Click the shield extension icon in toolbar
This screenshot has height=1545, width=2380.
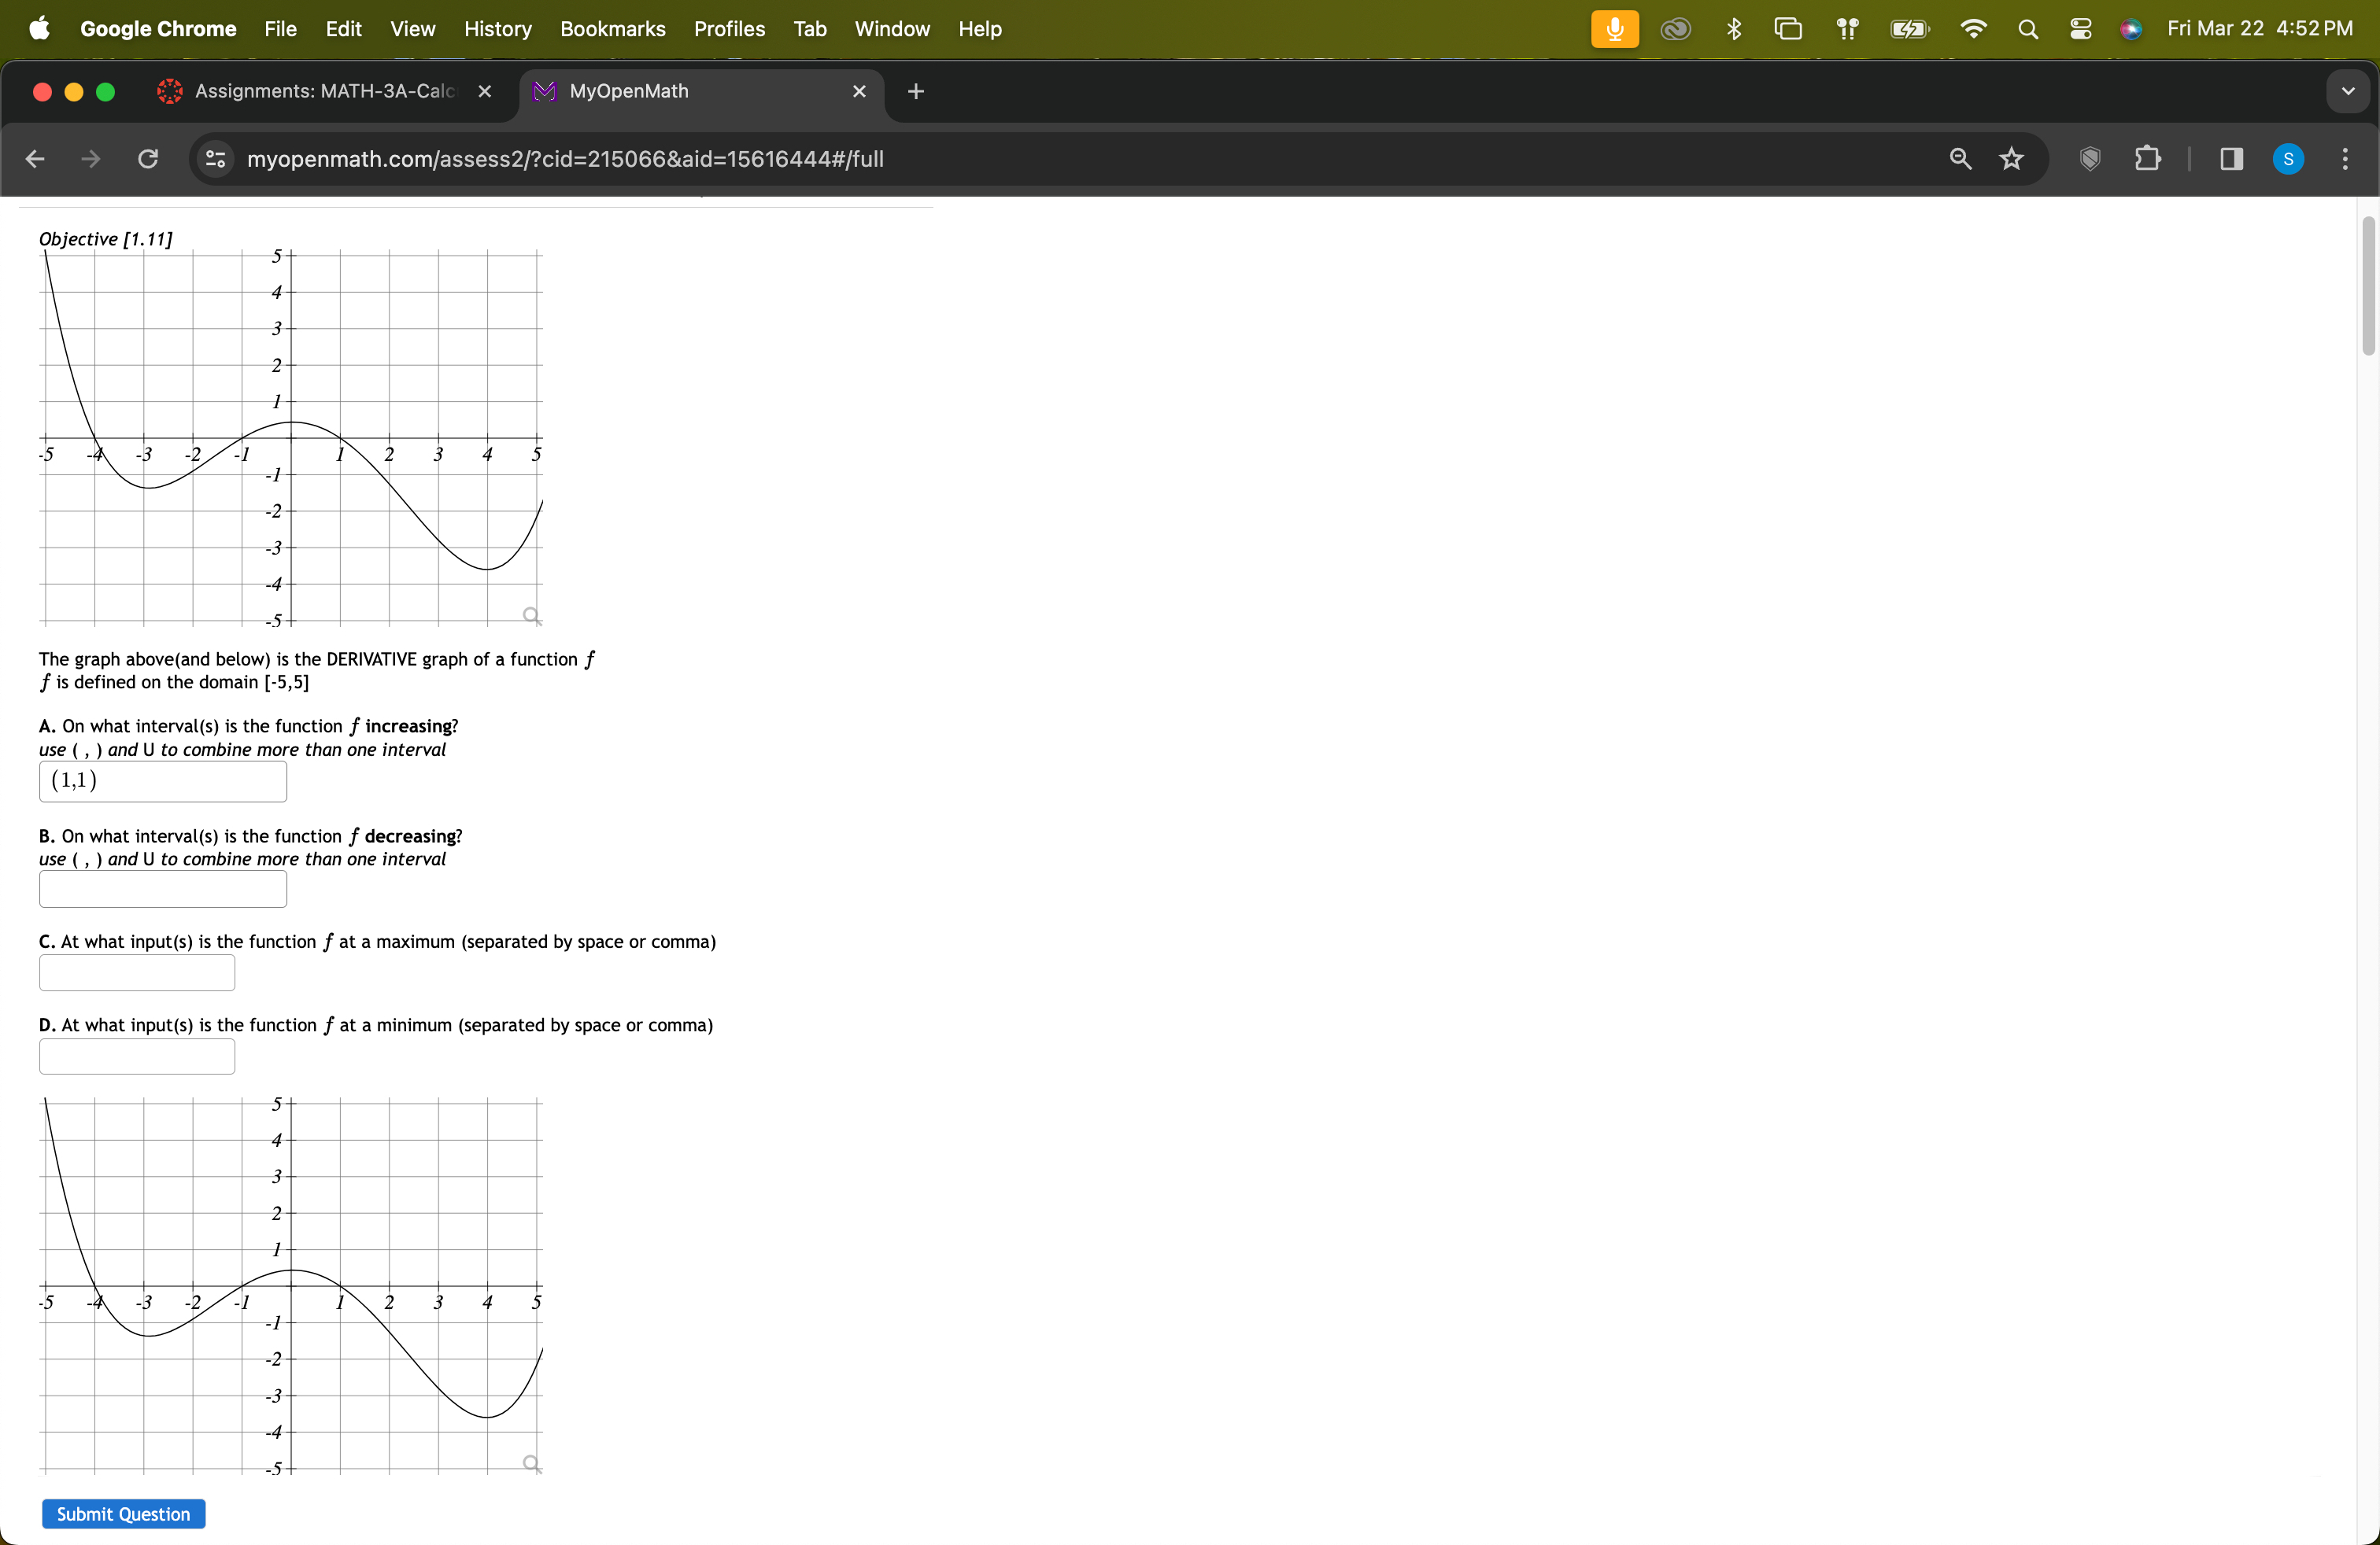tap(2090, 159)
